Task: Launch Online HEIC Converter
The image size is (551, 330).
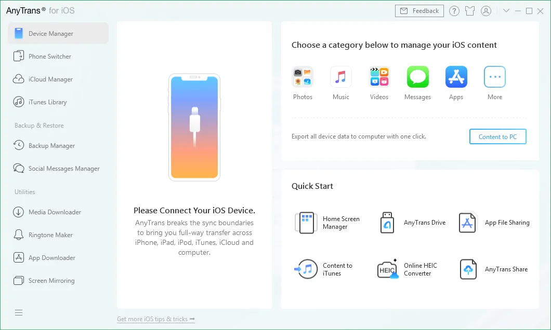Action: [x=408, y=269]
